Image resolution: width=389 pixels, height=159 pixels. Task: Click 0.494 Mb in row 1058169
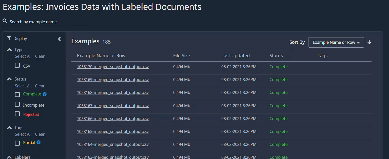pos(182,80)
